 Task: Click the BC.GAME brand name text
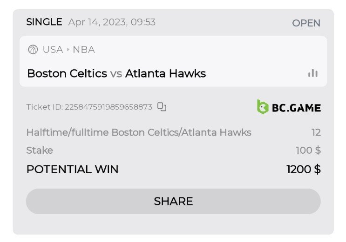click(296, 108)
